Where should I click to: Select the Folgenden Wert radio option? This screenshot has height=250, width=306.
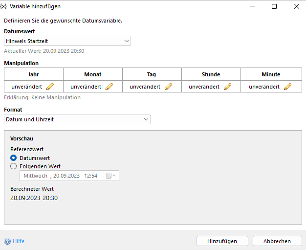pos(14,166)
